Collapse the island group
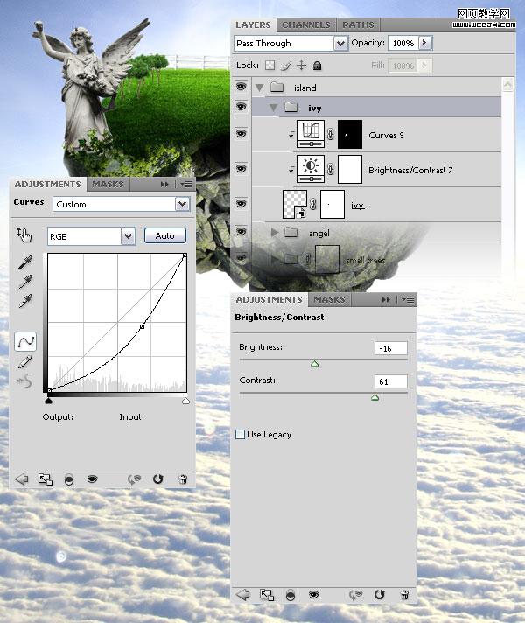 (x=260, y=87)
